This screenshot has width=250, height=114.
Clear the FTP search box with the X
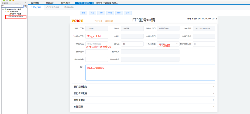point(22,6)
